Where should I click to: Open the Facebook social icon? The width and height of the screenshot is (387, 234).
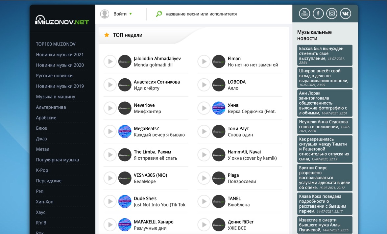(318, 13)
